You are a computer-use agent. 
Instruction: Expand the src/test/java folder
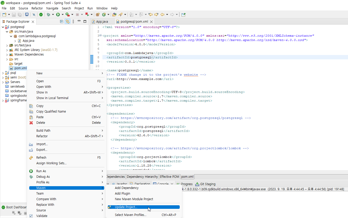click(x=7, y=45)
